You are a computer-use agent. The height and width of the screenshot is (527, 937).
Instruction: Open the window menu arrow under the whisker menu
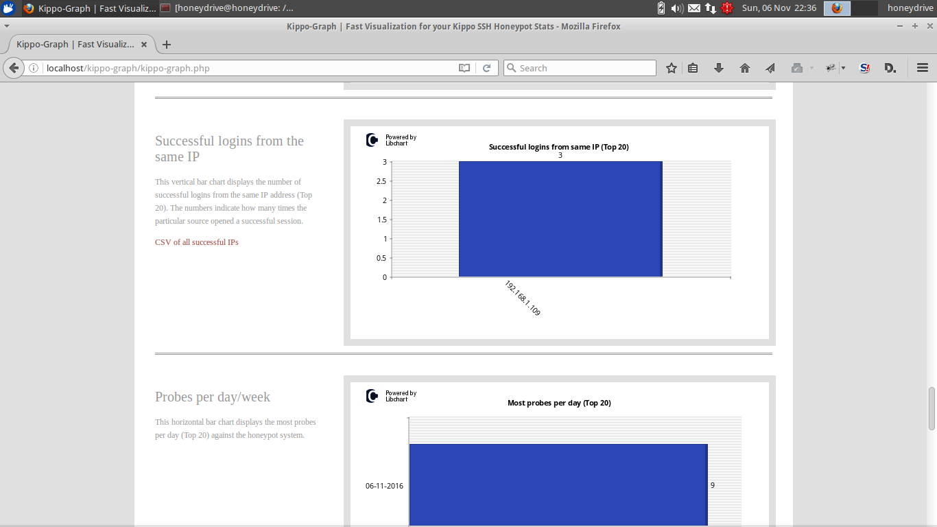pos(6,26)
